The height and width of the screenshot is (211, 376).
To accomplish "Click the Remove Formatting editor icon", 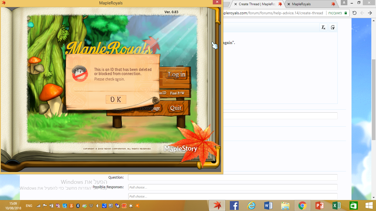I will click(x=323, y=27).
